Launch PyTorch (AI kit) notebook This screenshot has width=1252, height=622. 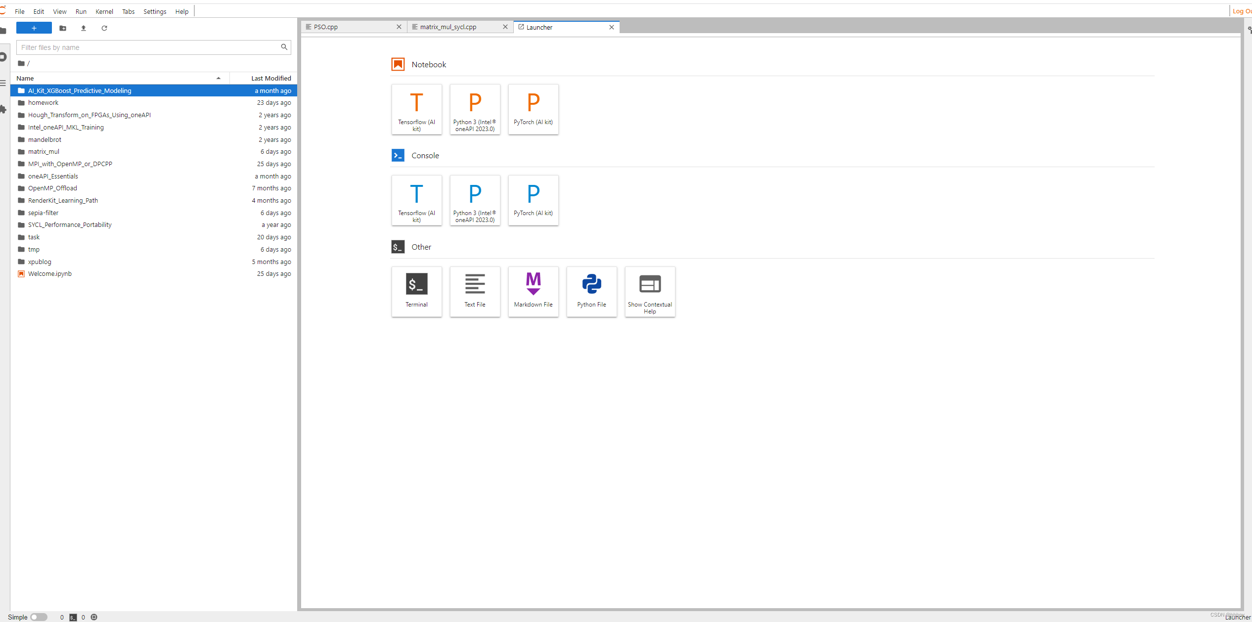(533, 109)
